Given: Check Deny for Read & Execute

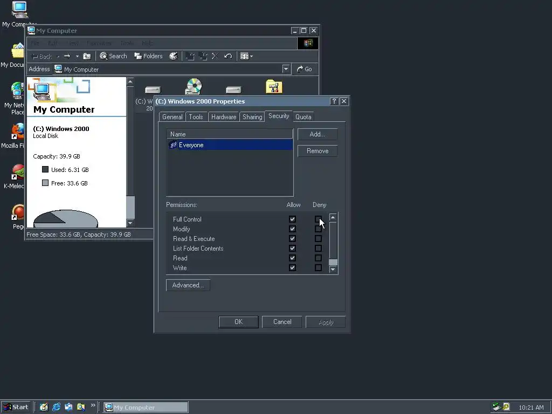Looking at the screenshot, I should tap(318, 239).
